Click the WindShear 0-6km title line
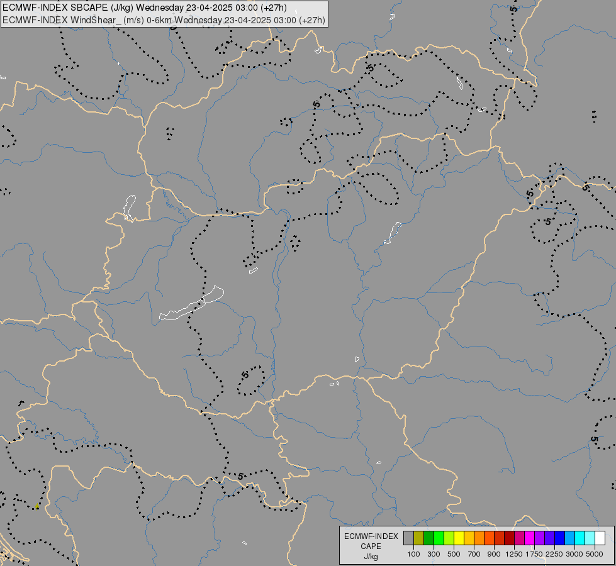The height and width of the screenshot is (566, 616). coord(164,20)
